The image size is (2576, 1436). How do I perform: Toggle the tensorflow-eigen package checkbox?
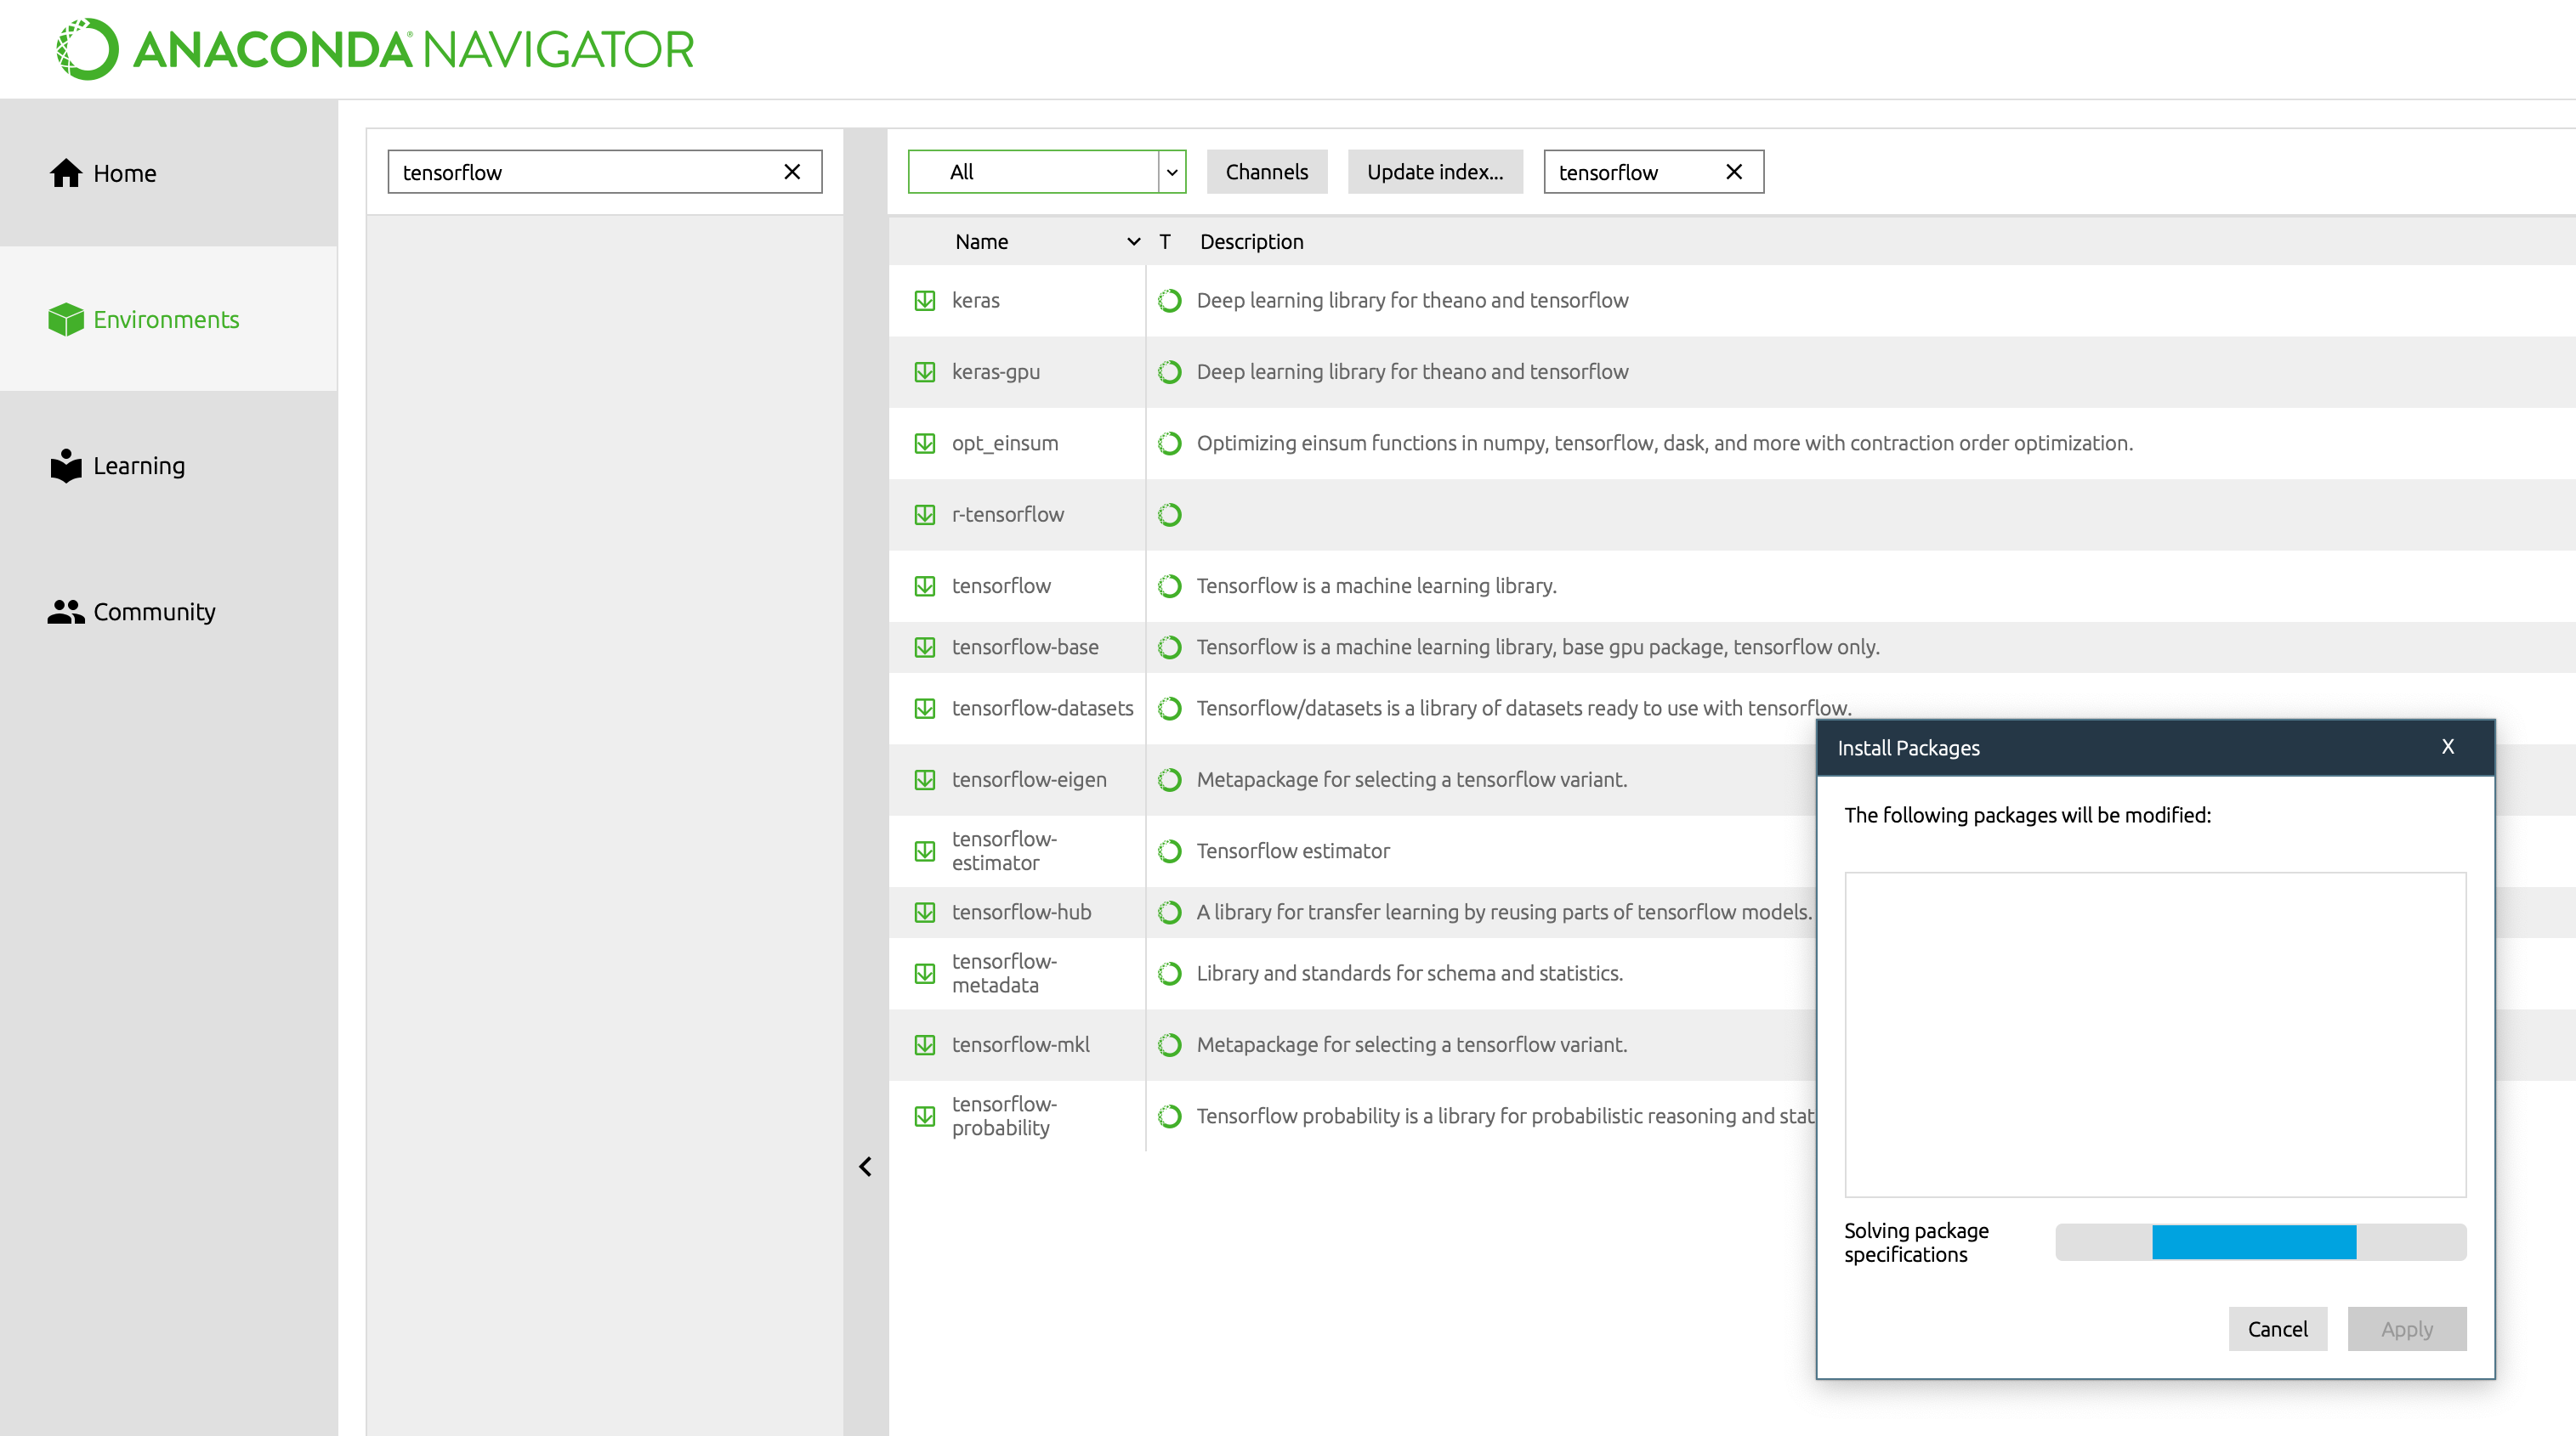925,779
